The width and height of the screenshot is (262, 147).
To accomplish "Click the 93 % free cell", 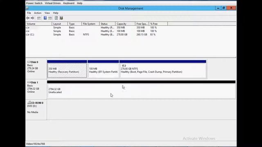I will pos(153,34).
